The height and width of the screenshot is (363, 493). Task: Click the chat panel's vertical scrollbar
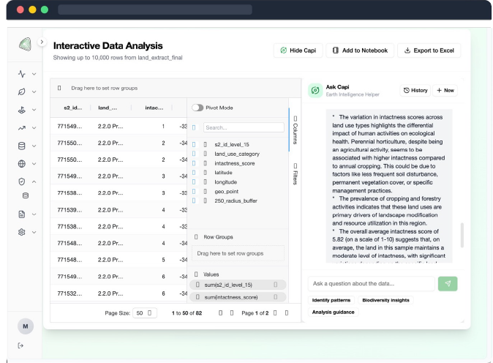(461, 234)
